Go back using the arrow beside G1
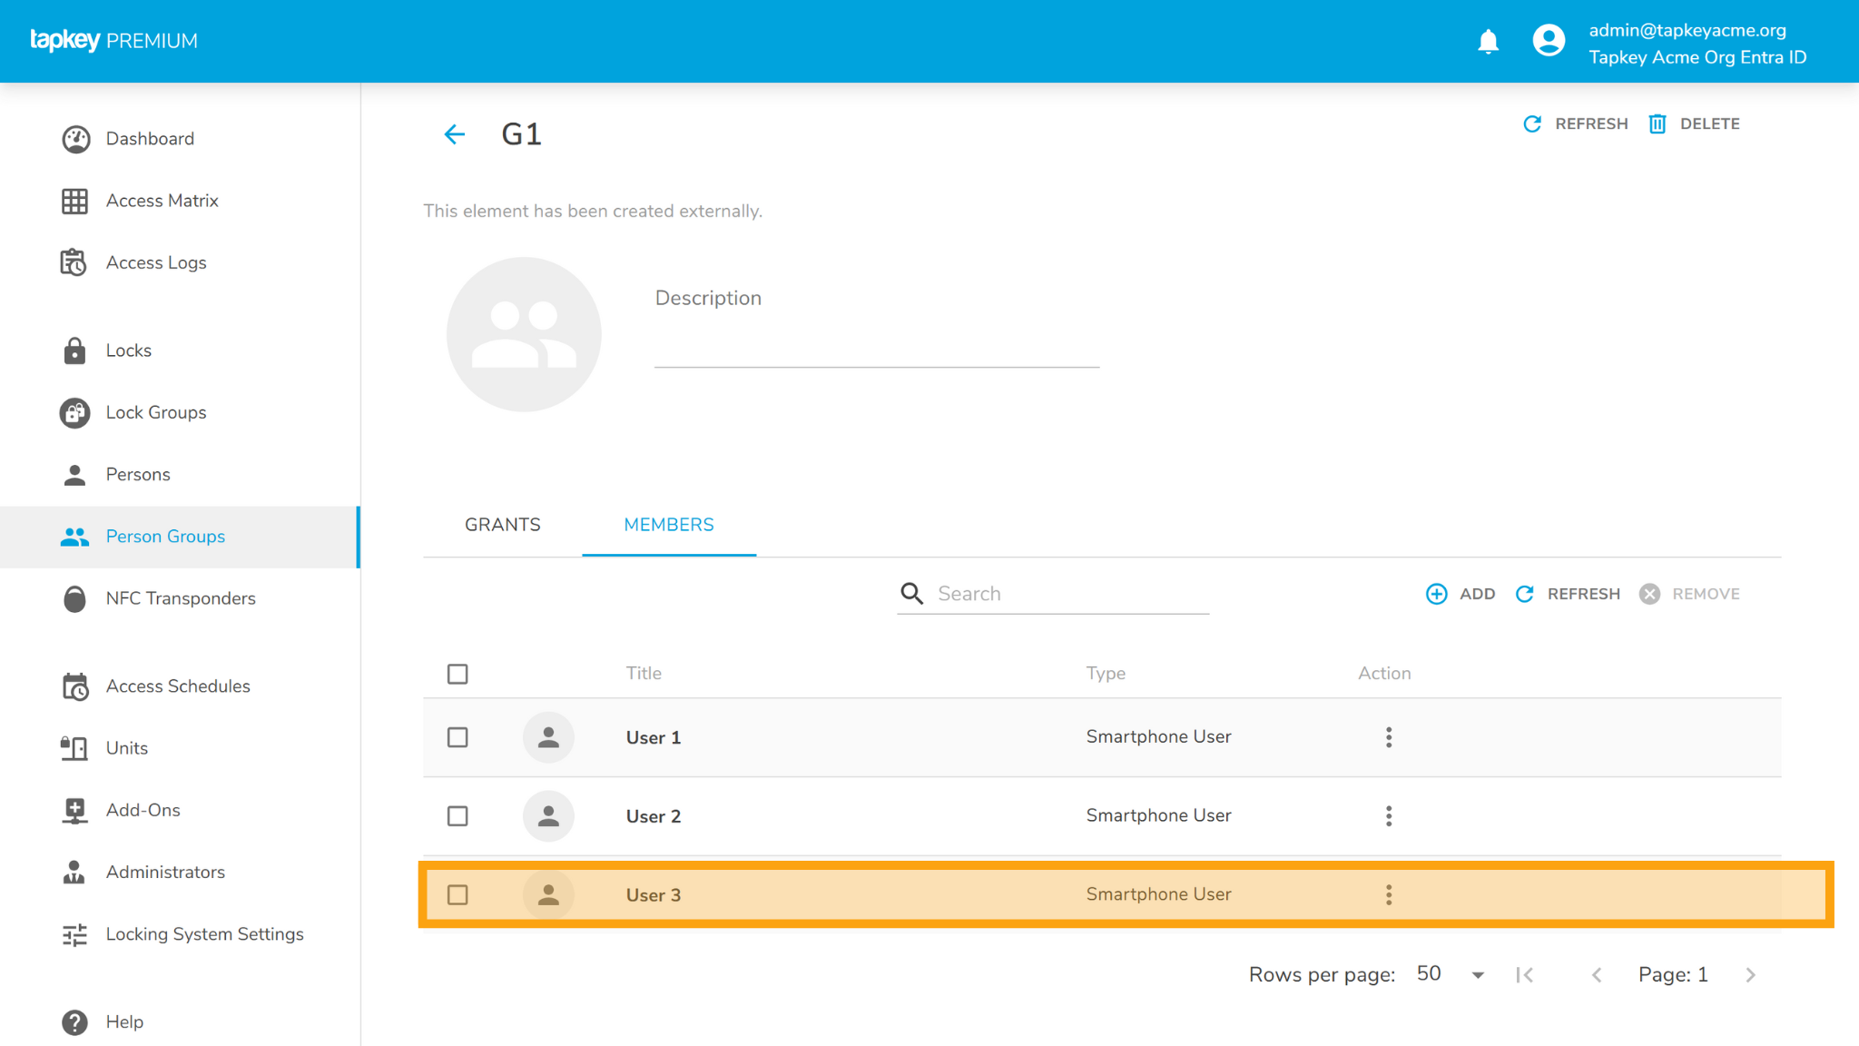The image size is (1859, 1046). point(455,134)
